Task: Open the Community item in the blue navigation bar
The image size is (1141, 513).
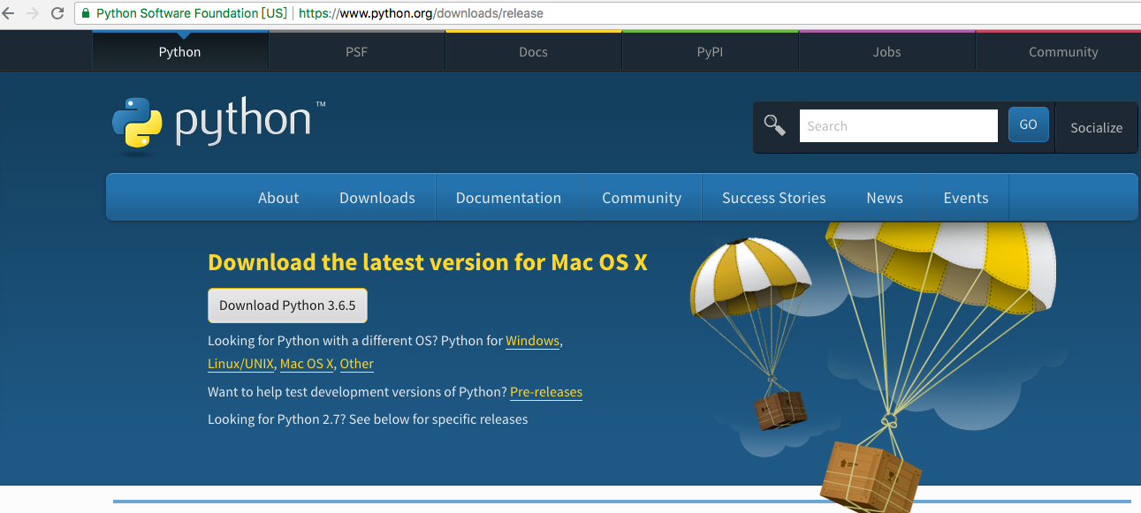Action: 642,198
